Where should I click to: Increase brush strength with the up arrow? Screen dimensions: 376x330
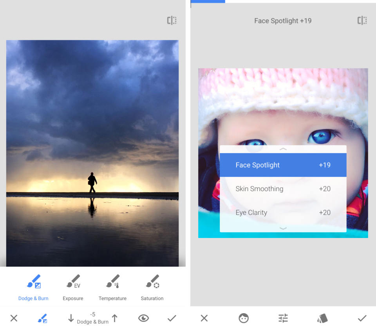coord(115,318)
